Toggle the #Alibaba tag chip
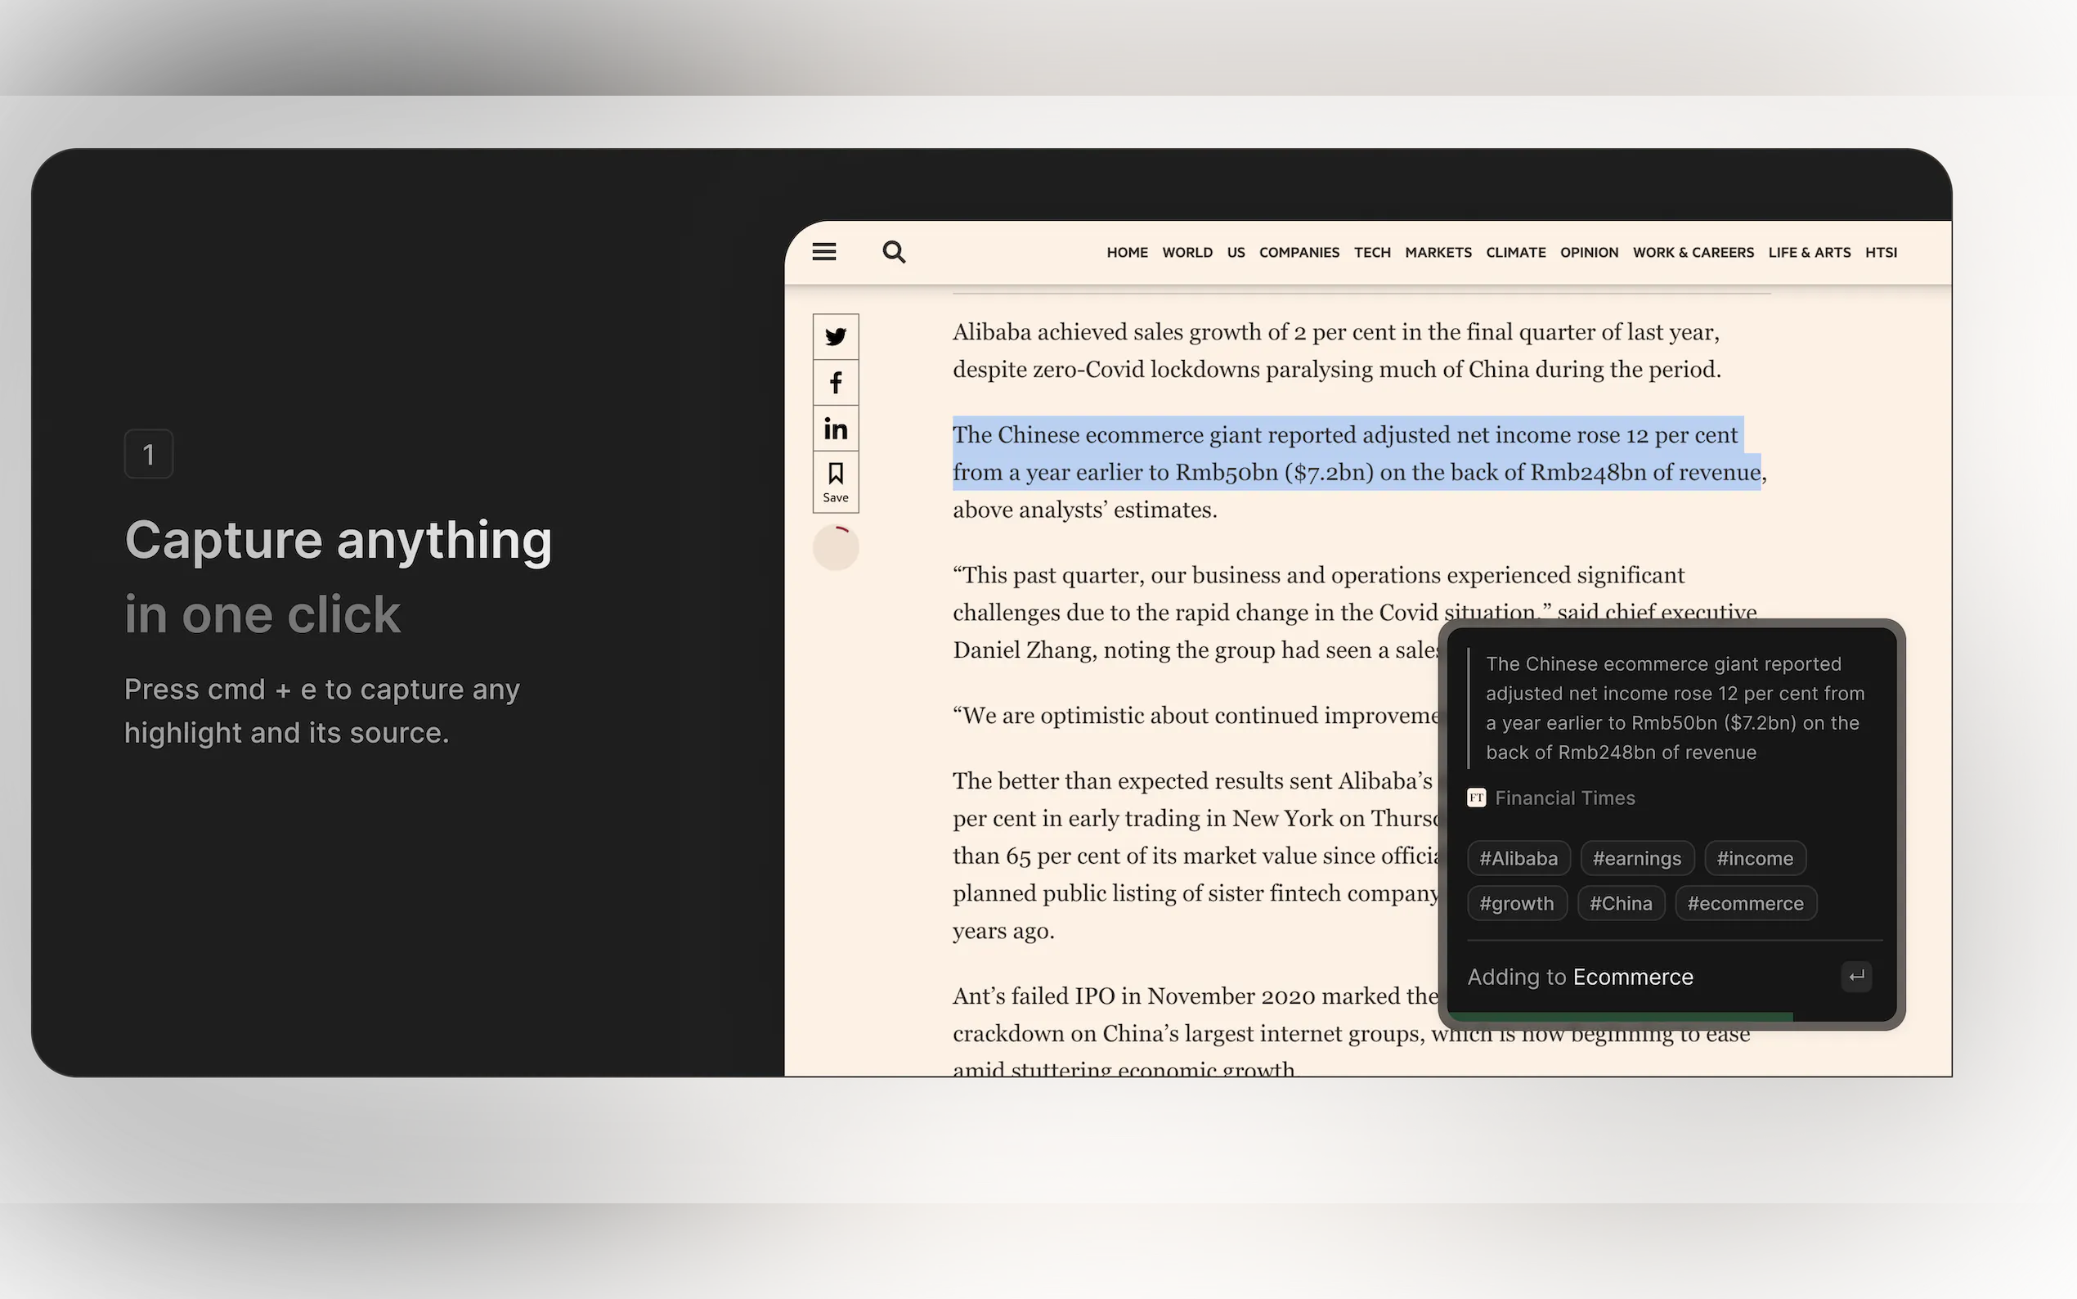 [1518, 858]
